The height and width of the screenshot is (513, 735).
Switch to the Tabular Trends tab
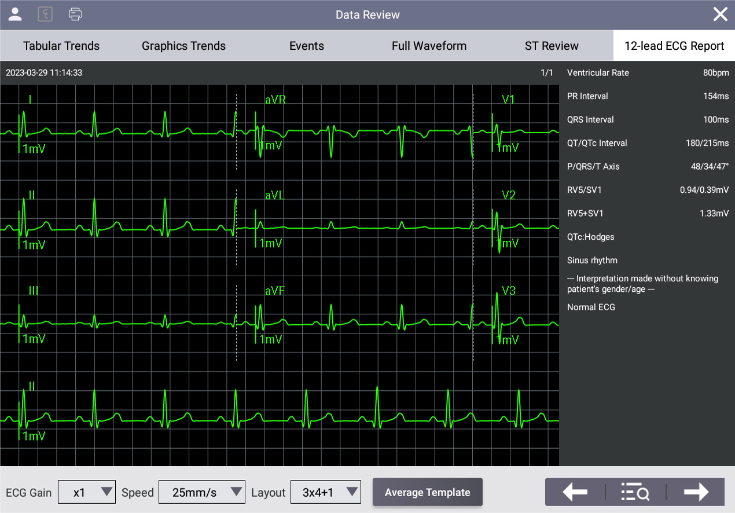click(x=61, y=46)
